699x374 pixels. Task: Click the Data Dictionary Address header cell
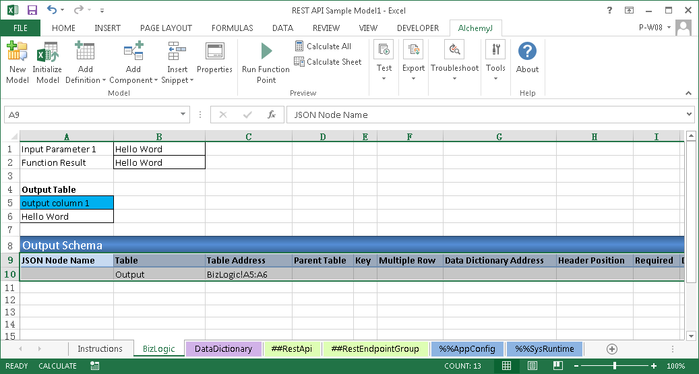click(499, 260)
